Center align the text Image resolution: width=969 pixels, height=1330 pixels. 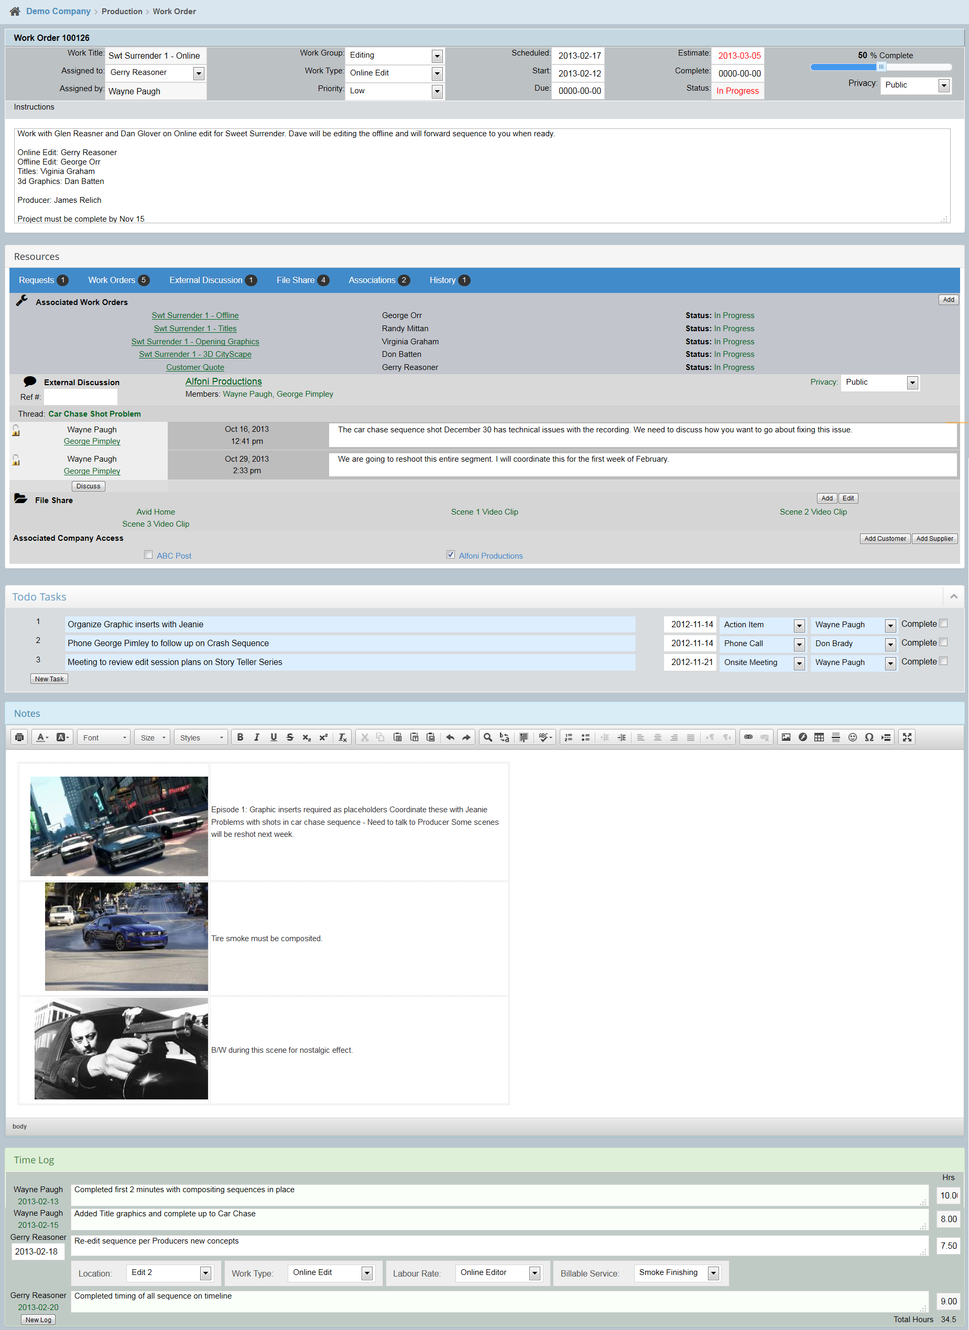point(658,737)
